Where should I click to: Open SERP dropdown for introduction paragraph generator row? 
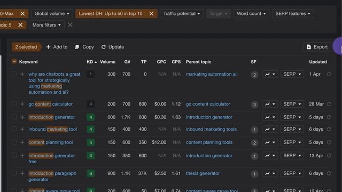pos(292,173)
